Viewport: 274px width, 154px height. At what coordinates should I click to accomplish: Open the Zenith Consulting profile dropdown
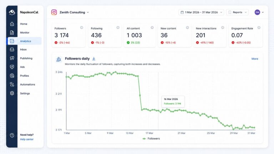tap(75, 12)
